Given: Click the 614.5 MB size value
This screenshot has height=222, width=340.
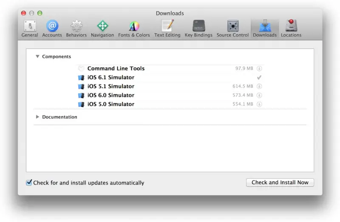Looking at the screenshot, I should (x=243, y=86).
